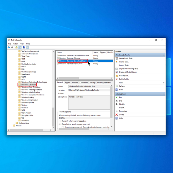The height and width of the screenshot is (173, 173).
Task: Click End for selected task
Action: (x=121, y=101)
